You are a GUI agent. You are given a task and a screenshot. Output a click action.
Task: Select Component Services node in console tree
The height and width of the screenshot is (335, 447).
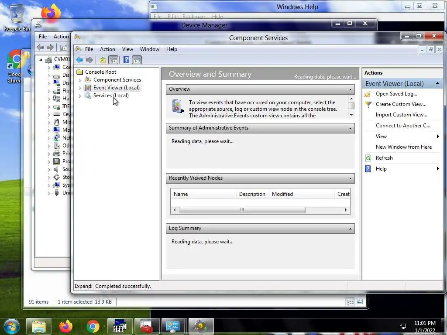[x=117, y=80]
